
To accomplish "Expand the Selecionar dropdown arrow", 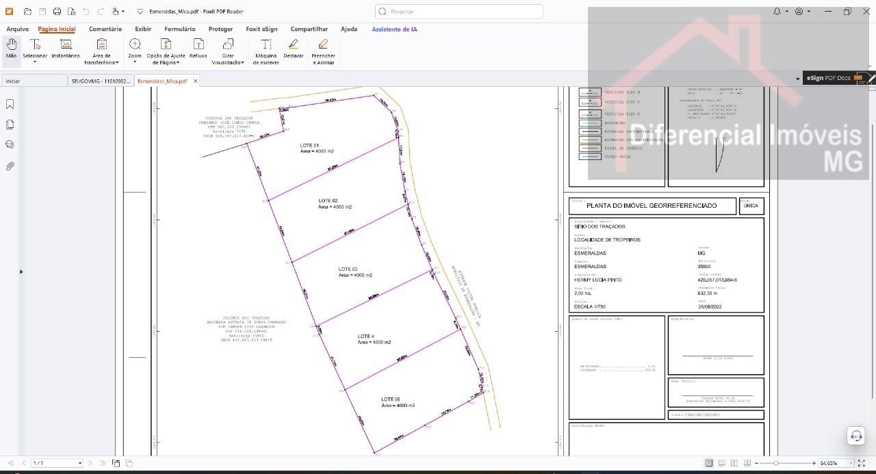I will [x=35, y=62].
